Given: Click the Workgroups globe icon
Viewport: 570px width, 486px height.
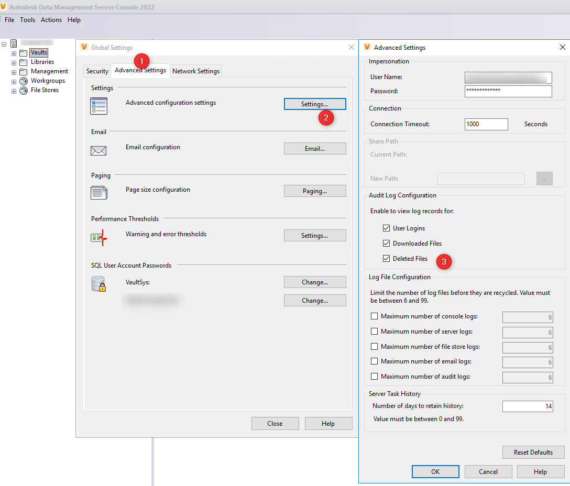Looking at the screenshot, I should tap(23, 81).
